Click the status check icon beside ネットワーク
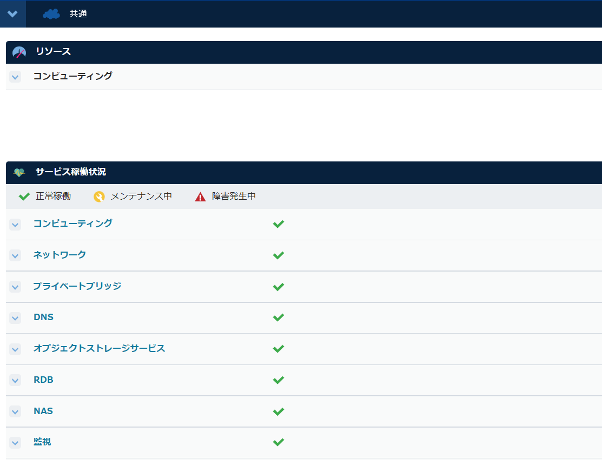The height and width of the screenshot is (460, 602). [279, 255]
